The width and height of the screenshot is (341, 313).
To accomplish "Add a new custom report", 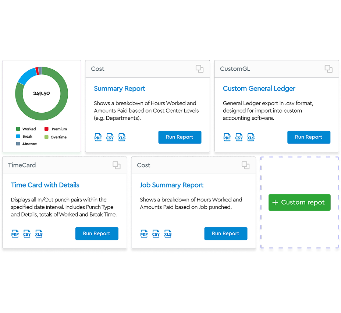I will pyautogui.click(x=299, y=202).
